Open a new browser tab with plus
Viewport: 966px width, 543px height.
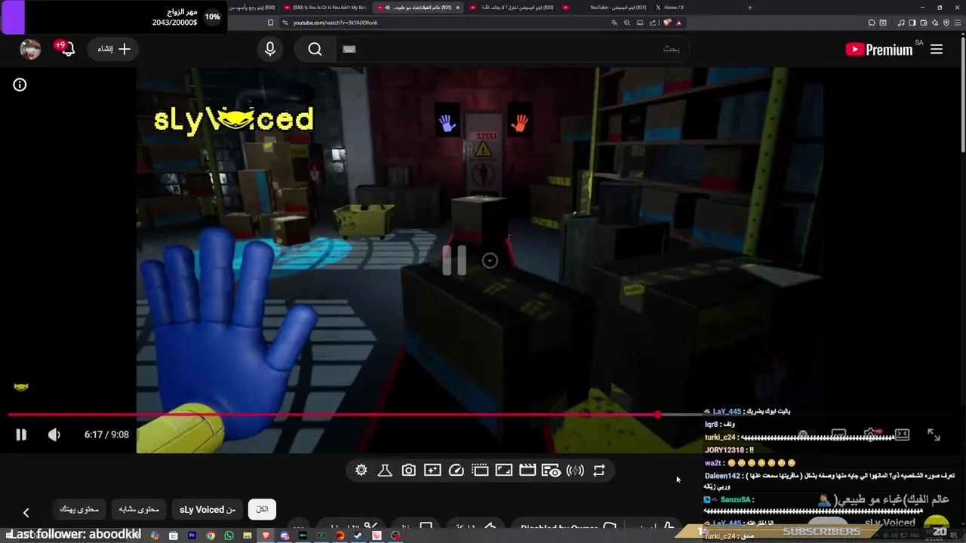coord(749,8)
